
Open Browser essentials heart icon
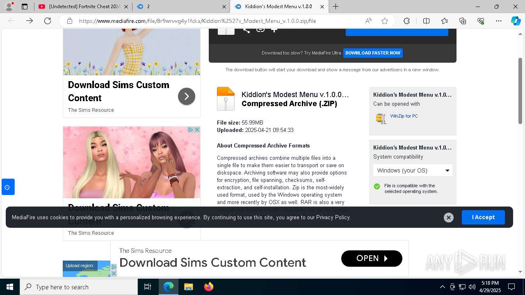(x=481, y=21)
